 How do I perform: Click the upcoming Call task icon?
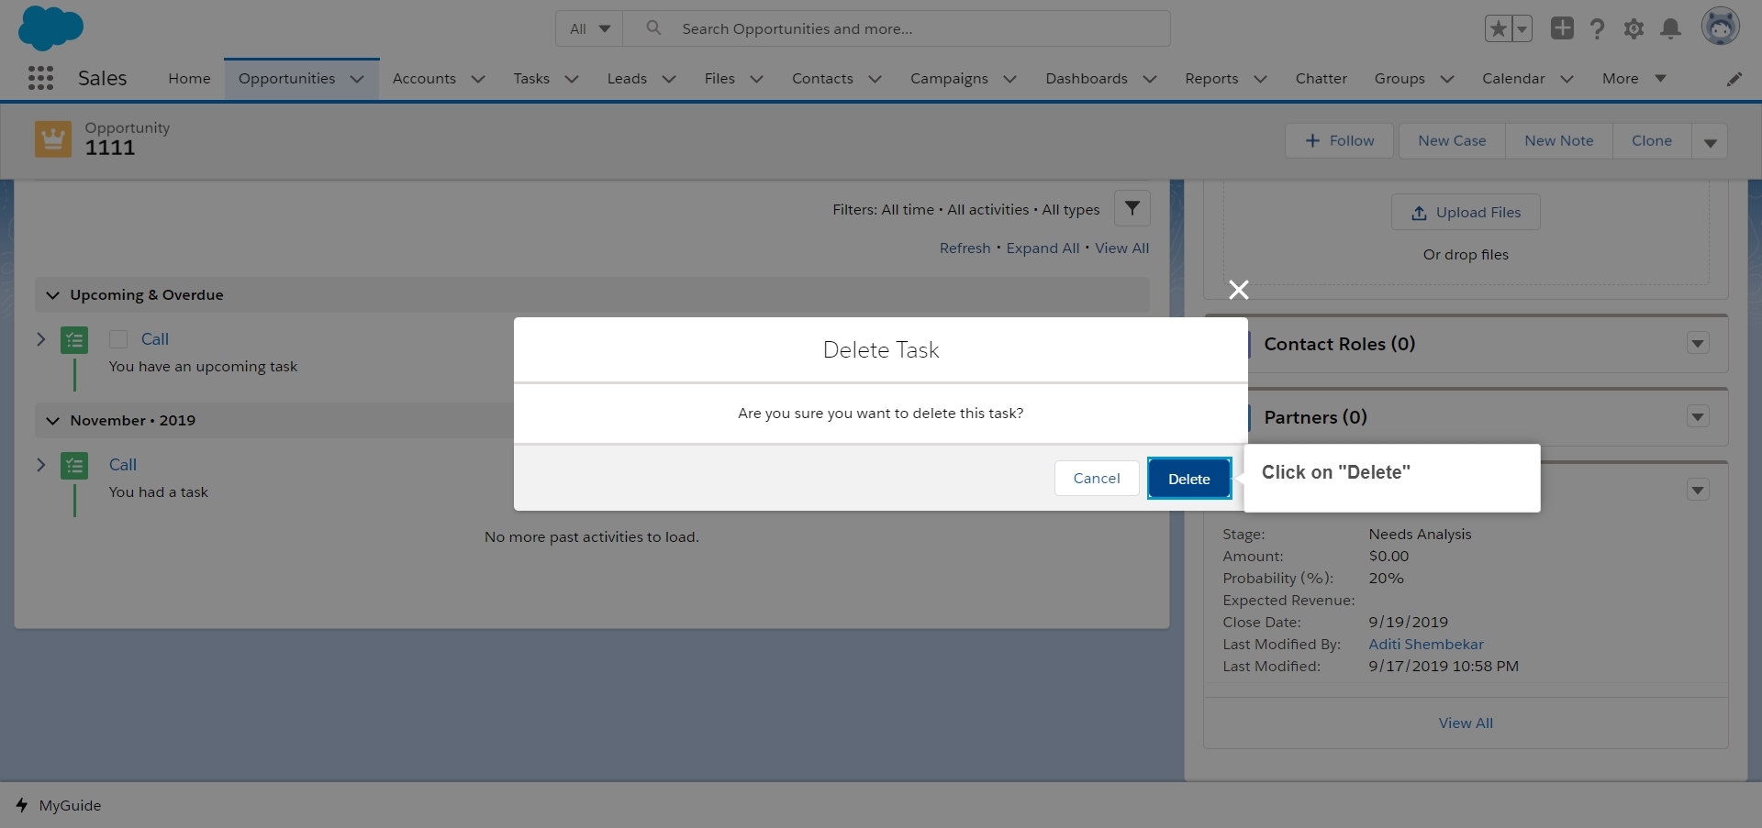tap(74, 340)
